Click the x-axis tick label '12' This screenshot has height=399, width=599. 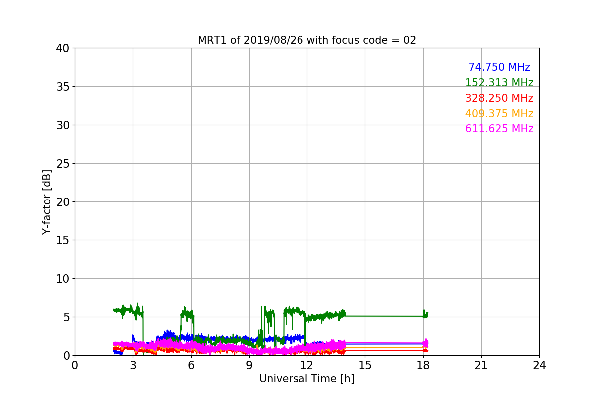(307, 365)
